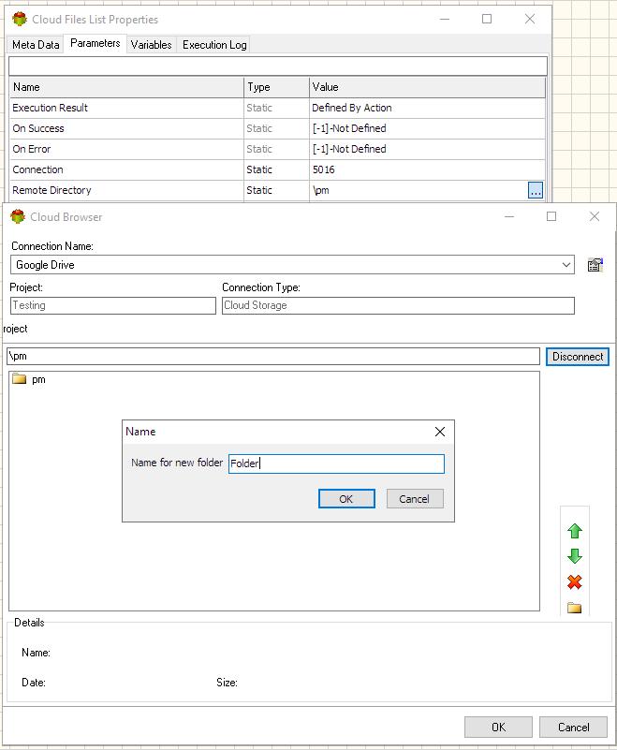Open connection properties icon beside Google Drive
Viewport: 617px width, 750px height.
595,264
